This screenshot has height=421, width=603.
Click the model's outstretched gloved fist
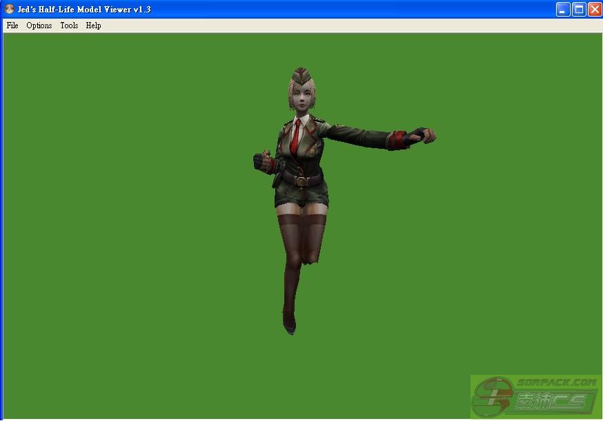[422, 135]
